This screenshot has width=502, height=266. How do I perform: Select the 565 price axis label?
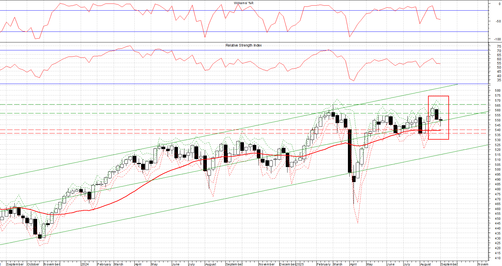tap(498, 105)
